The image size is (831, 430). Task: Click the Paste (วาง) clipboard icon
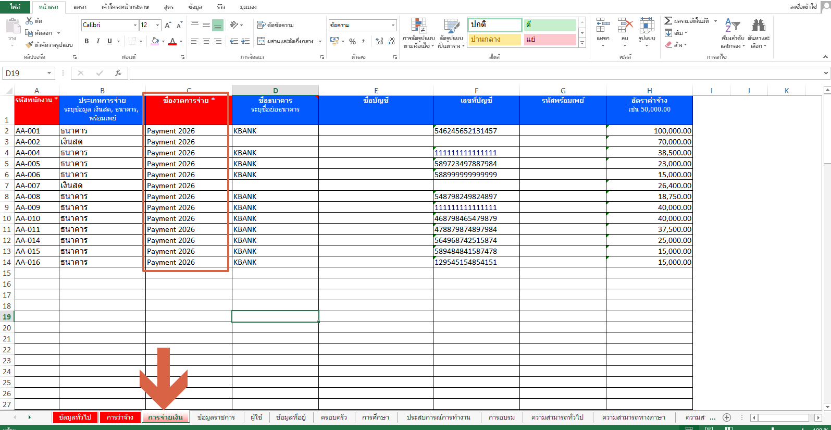(13, 26)
